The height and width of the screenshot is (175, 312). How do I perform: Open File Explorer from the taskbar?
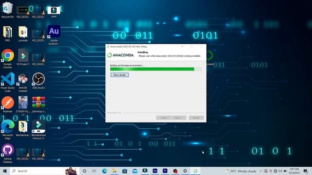(115, 171)
